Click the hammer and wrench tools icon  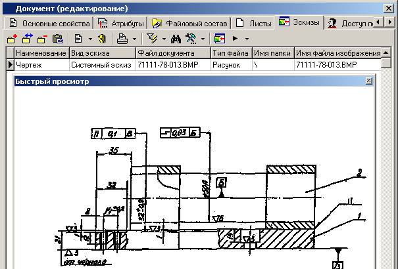pos(191,39)
